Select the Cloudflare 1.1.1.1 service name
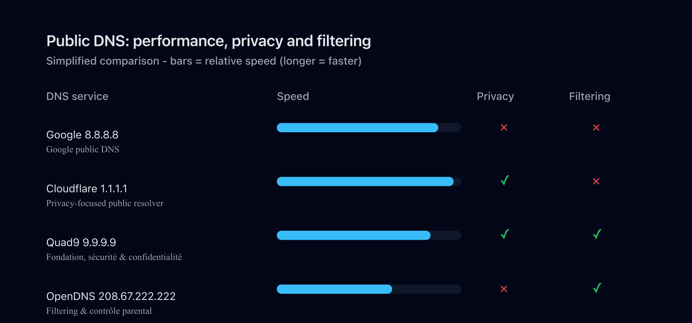The width and height of the screenshot is (692, 323). 86,189
